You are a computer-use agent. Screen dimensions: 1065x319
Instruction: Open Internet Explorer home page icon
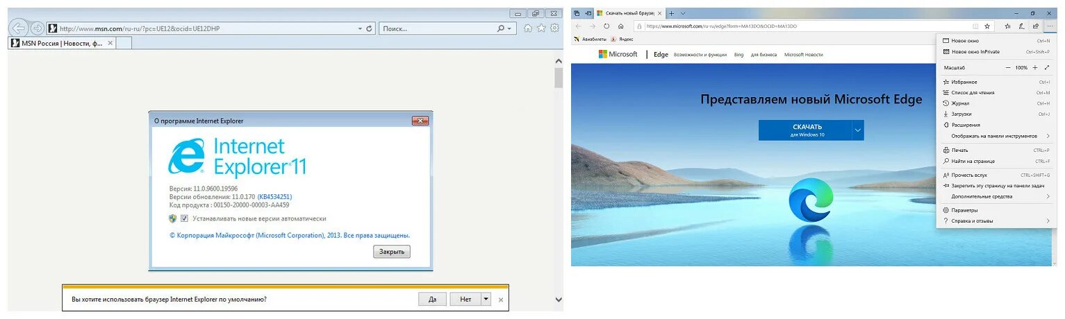pos(528,28)
